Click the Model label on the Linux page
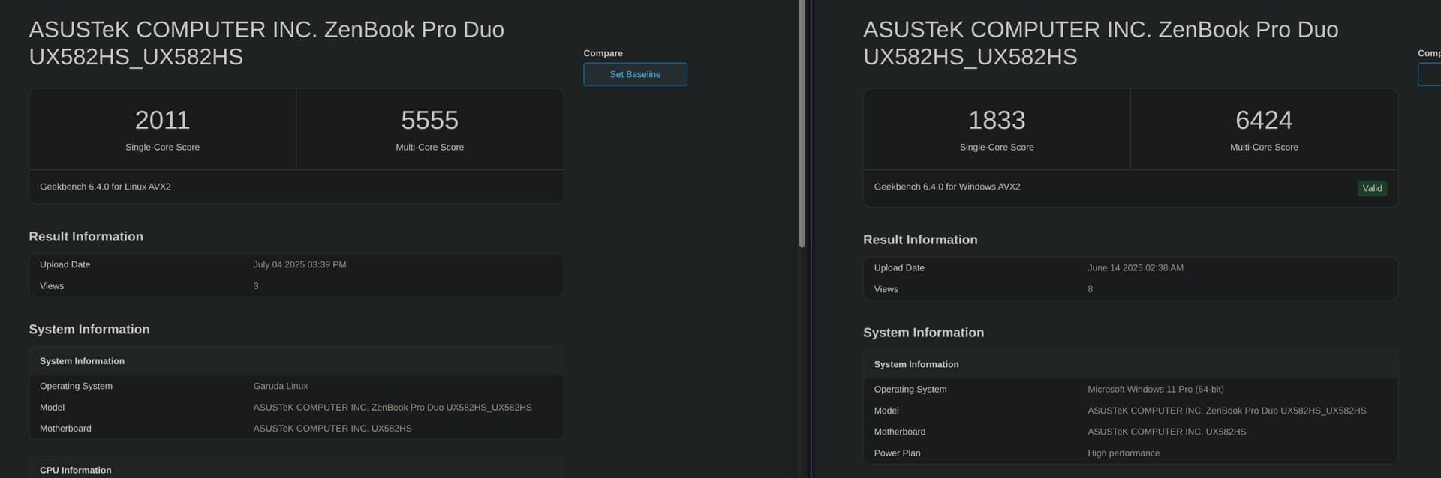This screenshot has height=478, width=1441. (52, 408)
